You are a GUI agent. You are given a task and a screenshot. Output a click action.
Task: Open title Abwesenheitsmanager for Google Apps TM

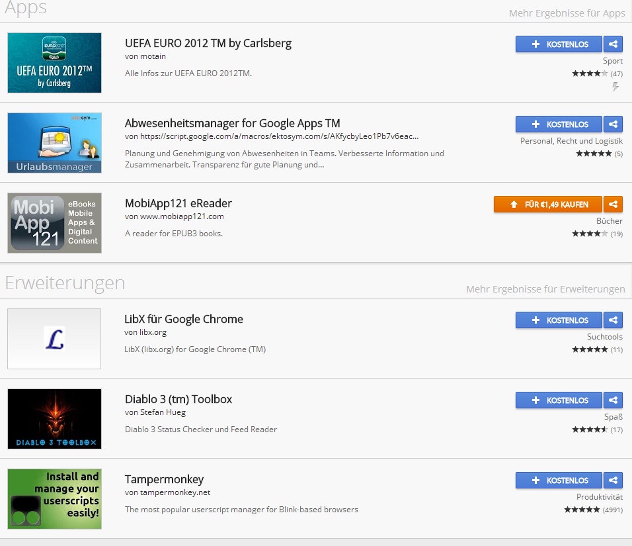coord(232,123)
